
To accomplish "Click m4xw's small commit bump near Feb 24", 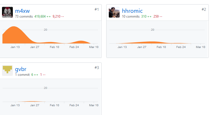I will (x=81, y=42).
